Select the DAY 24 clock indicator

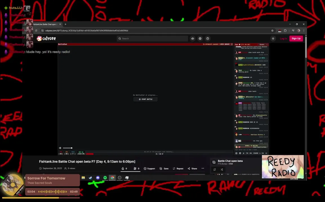point(81,153)
